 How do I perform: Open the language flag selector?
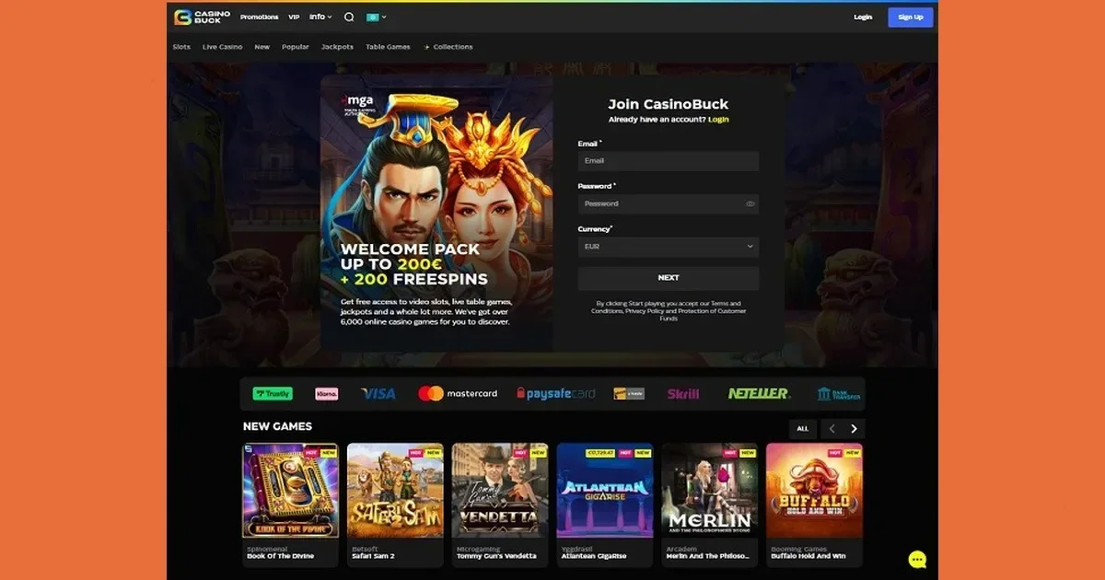point(376,17)
